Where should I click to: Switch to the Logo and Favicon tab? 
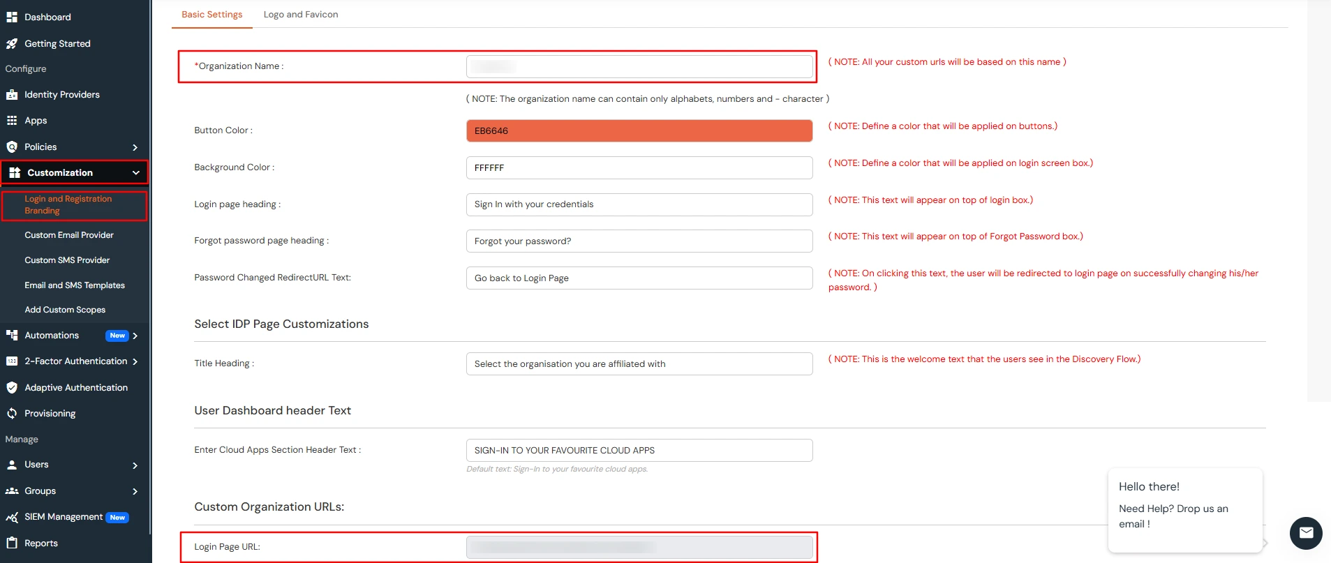tap(301, 14)
